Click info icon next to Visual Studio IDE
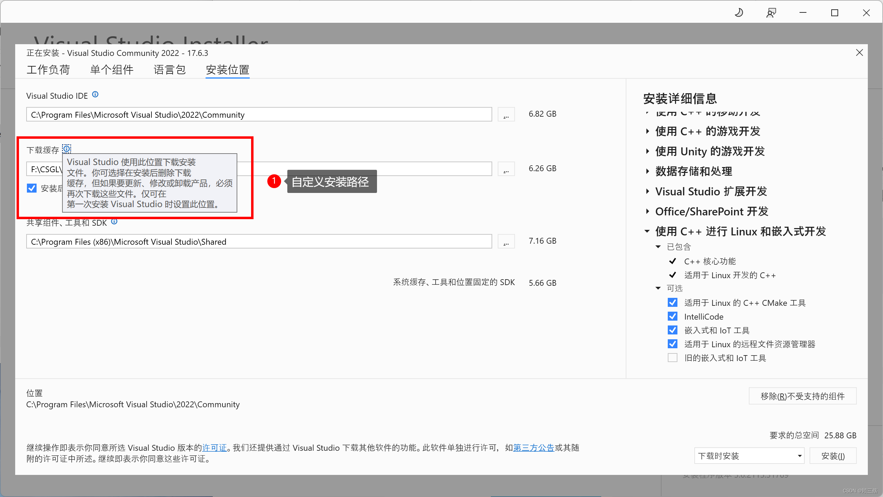The height and width of the screenshot is (497, 883). coord(95,94)
